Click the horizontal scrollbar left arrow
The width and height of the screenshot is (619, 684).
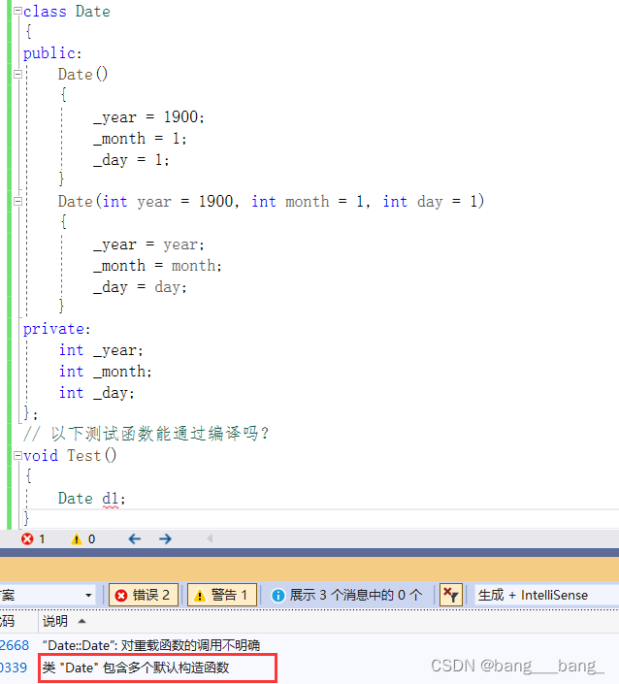(x=210, y=538)
